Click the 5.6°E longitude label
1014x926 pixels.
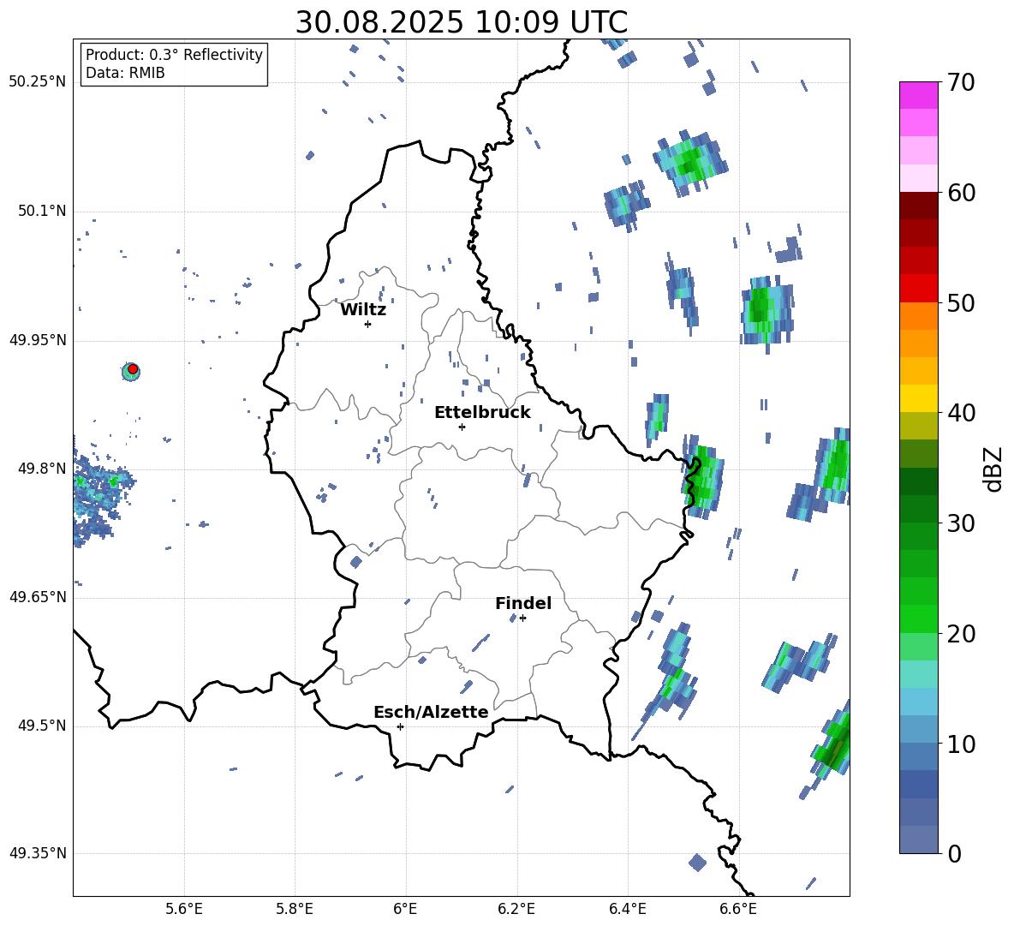click(x=184, y=909)
